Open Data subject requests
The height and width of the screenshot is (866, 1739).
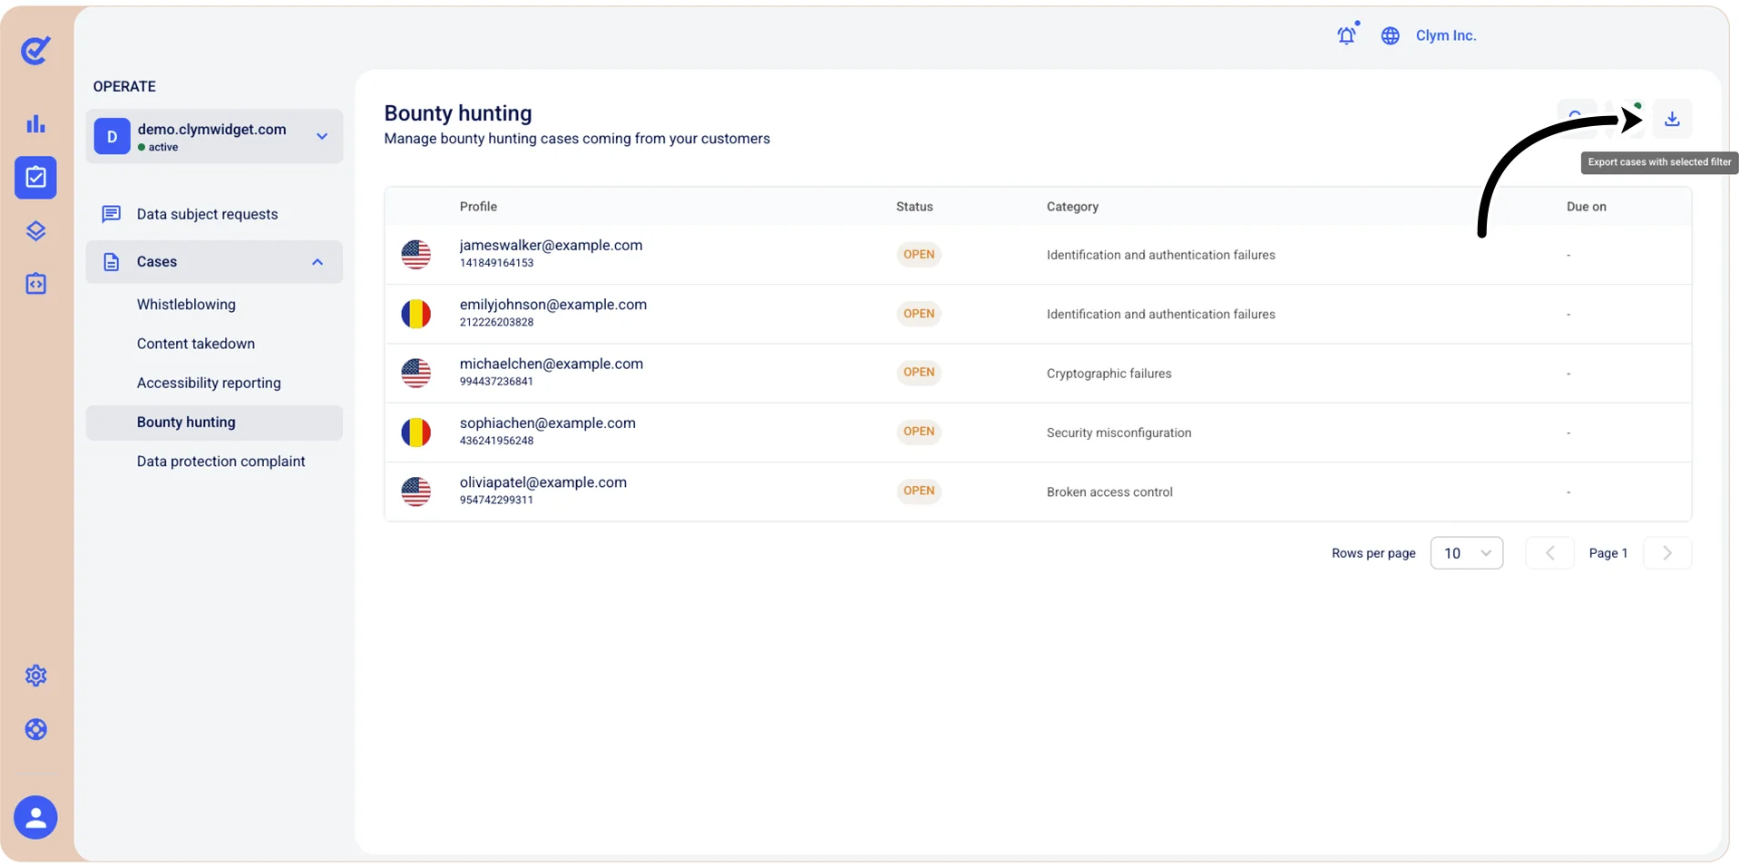coord(207,214)
